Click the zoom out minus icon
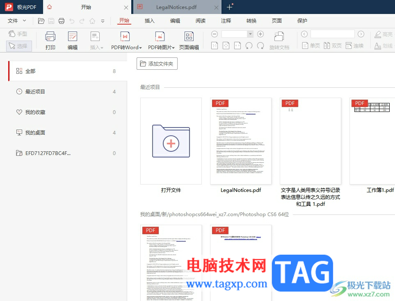Image resolution: width=395 pixels, height=301 pixels. [215, 34]
